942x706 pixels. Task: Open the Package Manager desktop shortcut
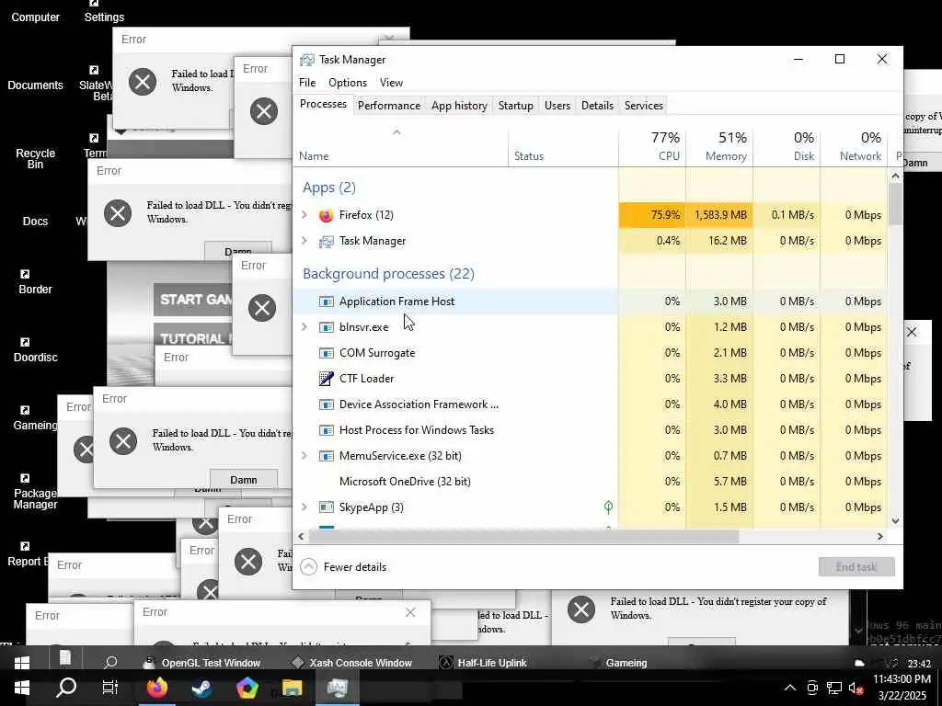(x=36, y=491)
